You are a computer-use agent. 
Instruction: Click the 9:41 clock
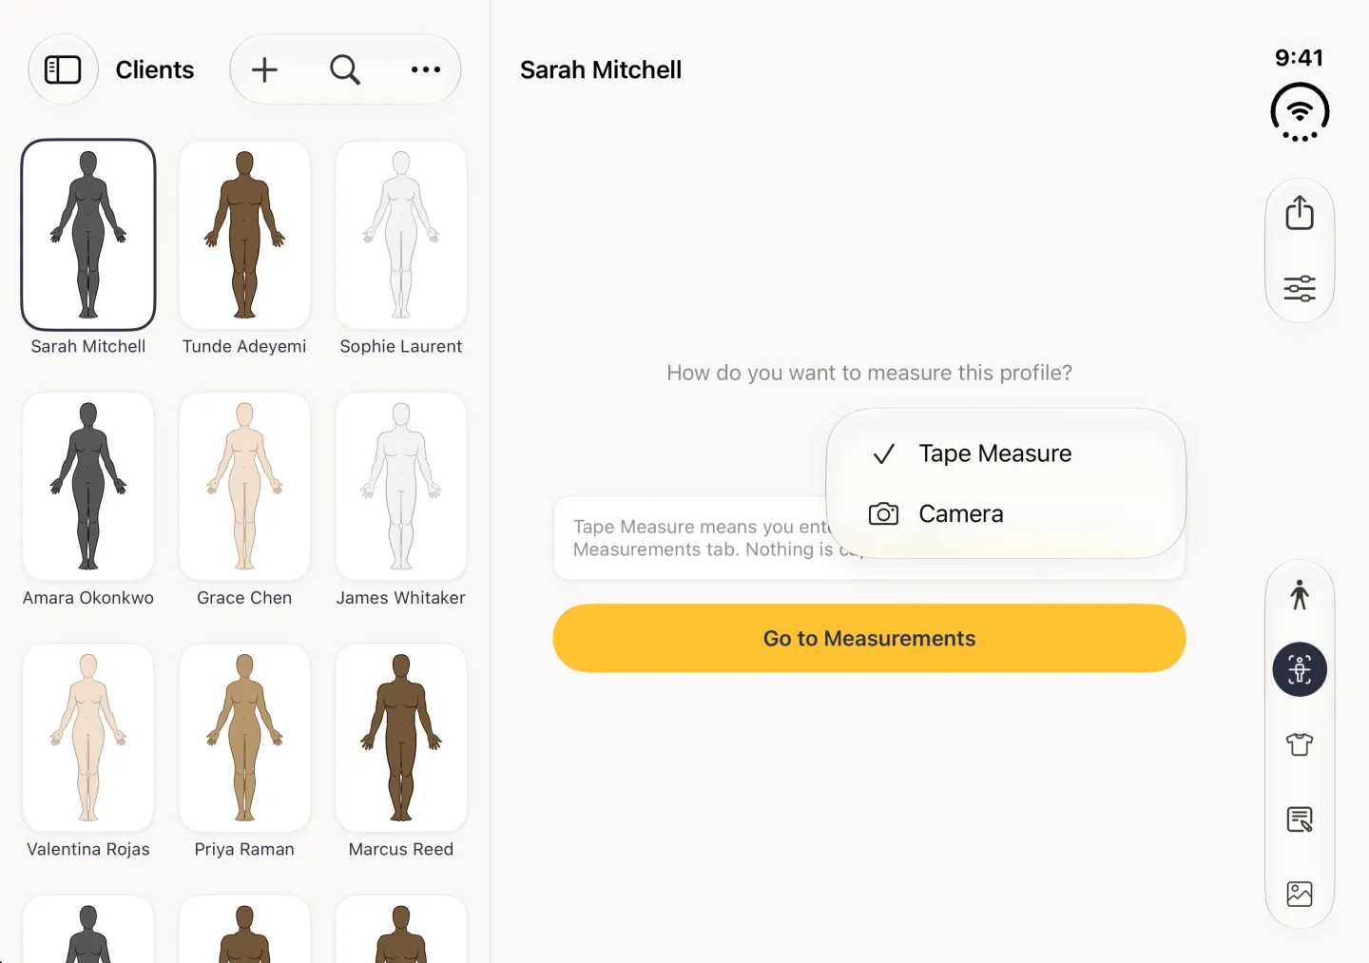1300,58
